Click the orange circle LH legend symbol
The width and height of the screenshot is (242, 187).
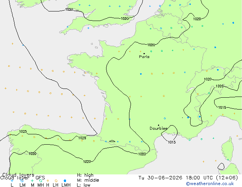56,181
